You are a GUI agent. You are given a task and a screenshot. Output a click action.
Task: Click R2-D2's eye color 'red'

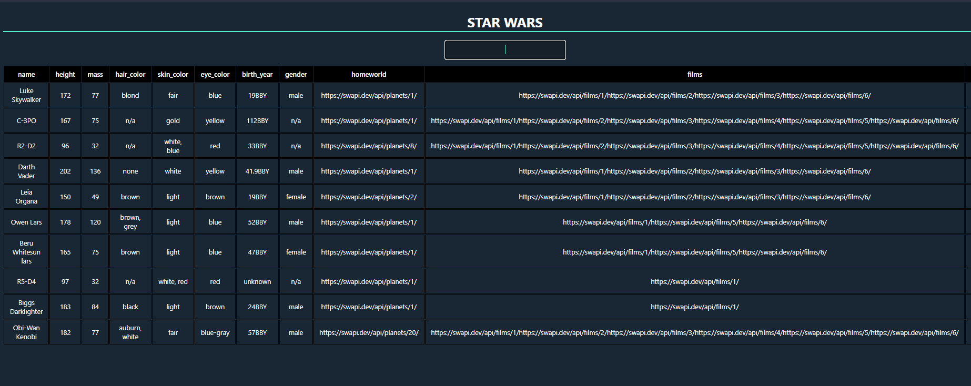[x=215, y=146]
